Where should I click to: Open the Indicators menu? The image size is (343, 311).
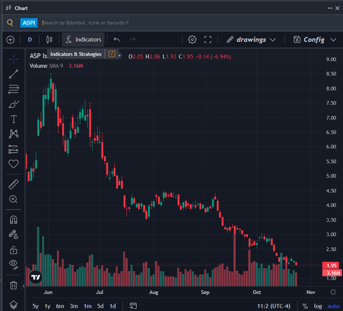pos(83,40)
